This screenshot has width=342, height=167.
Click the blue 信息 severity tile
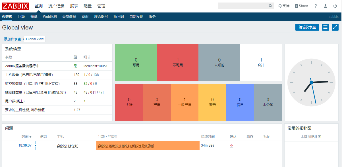(x=240, y=102)
